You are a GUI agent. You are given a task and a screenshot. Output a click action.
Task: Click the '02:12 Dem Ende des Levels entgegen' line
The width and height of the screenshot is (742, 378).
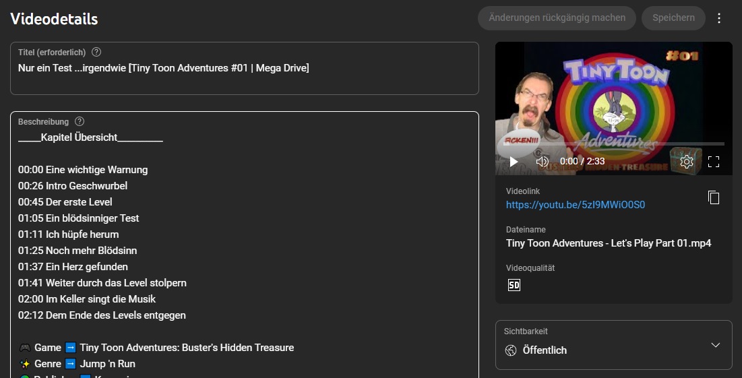pos(102,315)
